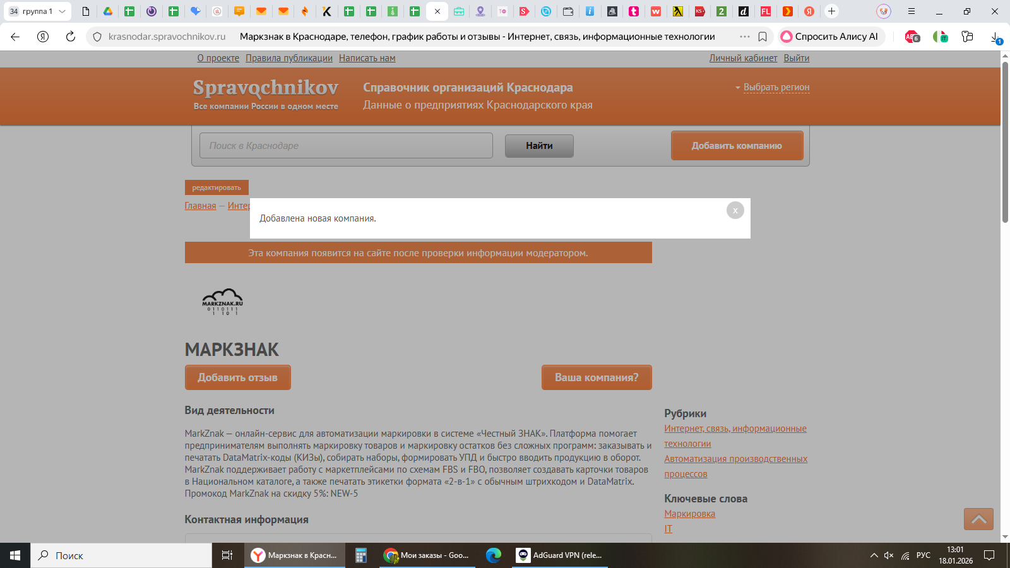The width and height of the screenshot is (1010, 568).
Task: Open the purple map pin tab
Action: tap(480, 11)
